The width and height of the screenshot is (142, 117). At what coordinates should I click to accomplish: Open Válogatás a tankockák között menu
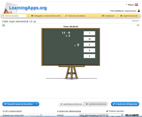pos(46,16)
